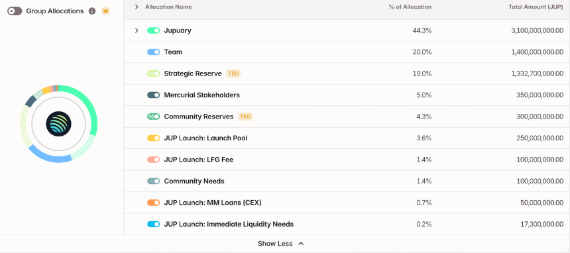
Task: Click the Group Allocations label
Action: pyautogui.click(x=55, y=11)
